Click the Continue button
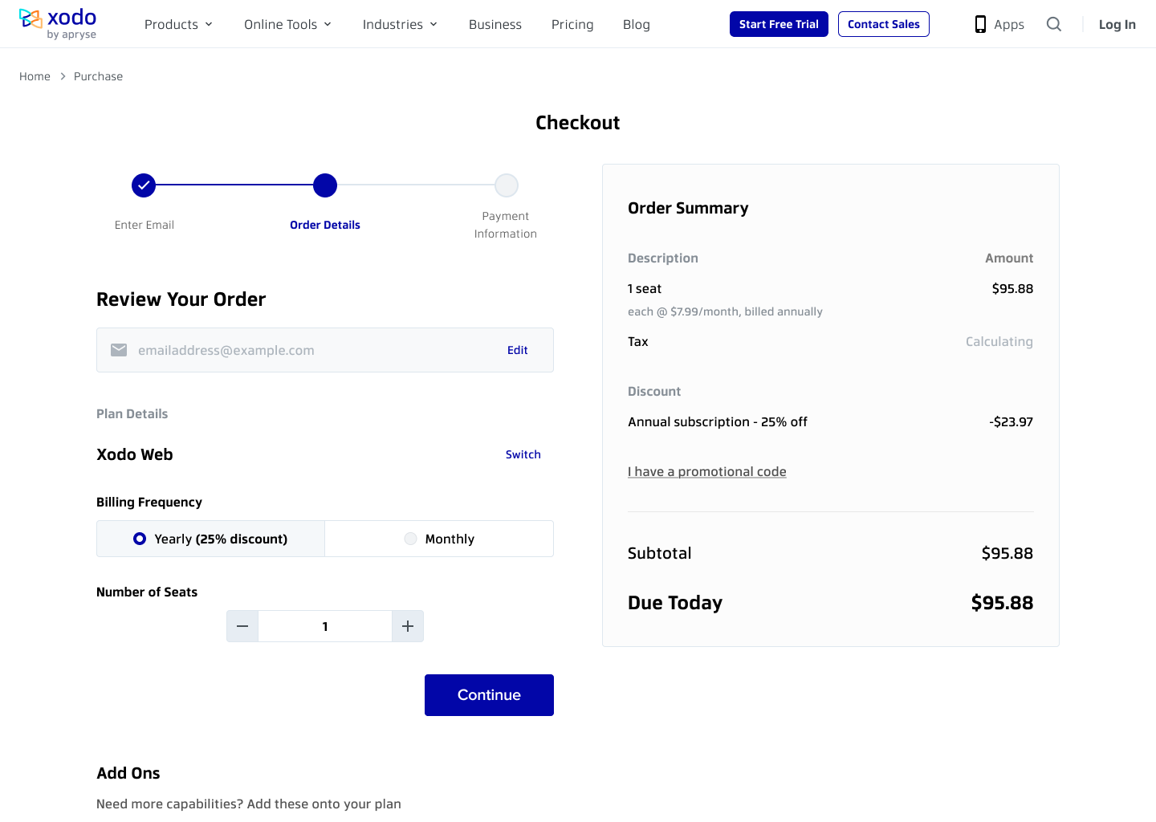Viewport: 1156px width, 822px height. point(489,695)
